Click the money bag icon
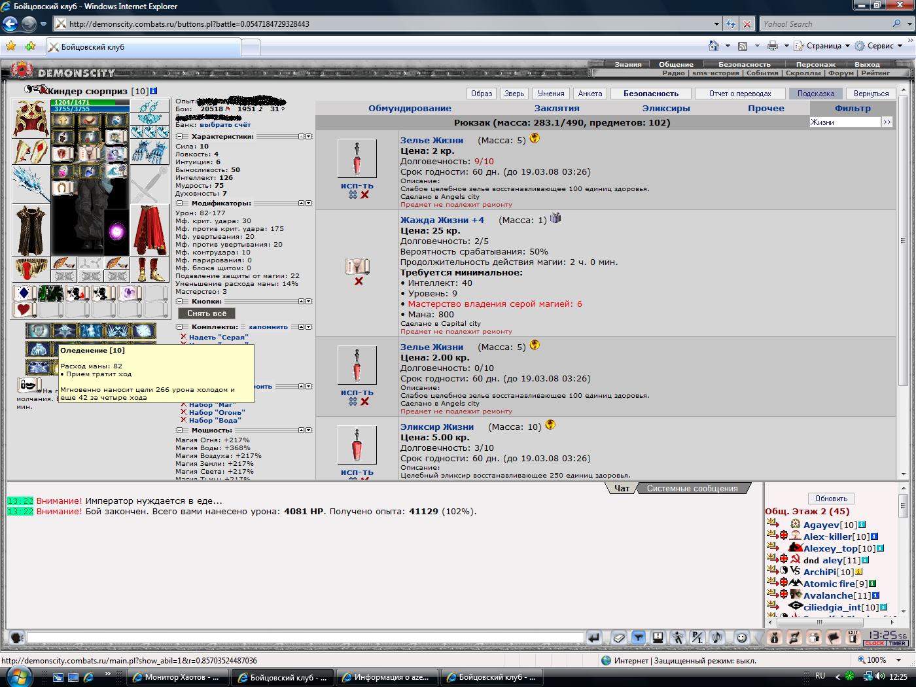Viewport: 916px width, 687px height. click(x=774, y=637)
